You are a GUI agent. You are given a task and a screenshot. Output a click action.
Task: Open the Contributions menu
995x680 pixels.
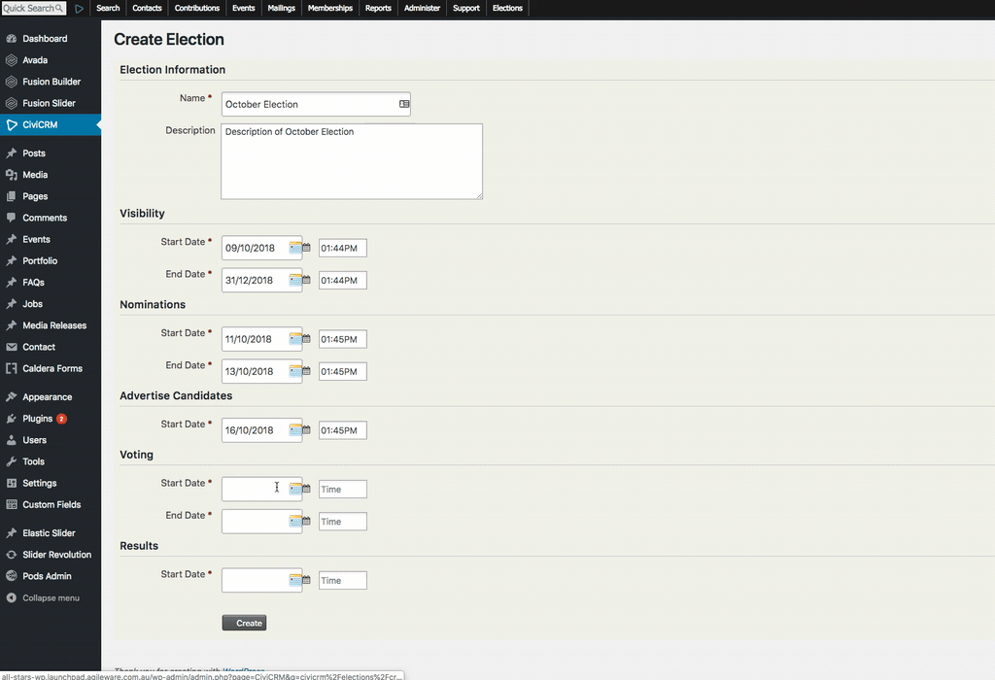click(197, 9)
